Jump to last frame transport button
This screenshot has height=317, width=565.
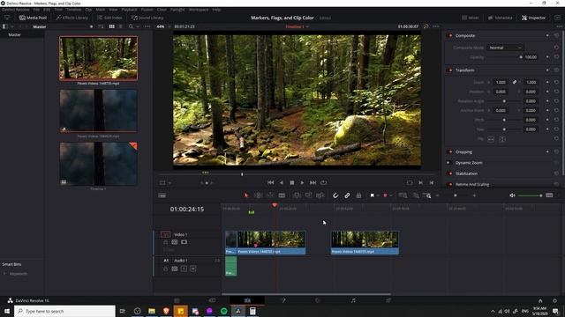click(313, 182)
